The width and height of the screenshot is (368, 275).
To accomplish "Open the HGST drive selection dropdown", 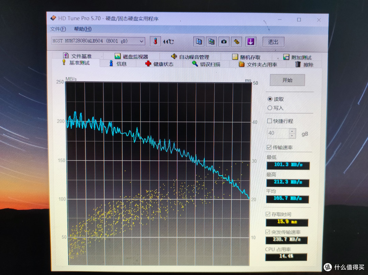I will pyautogui.click(x=98, y=41).
